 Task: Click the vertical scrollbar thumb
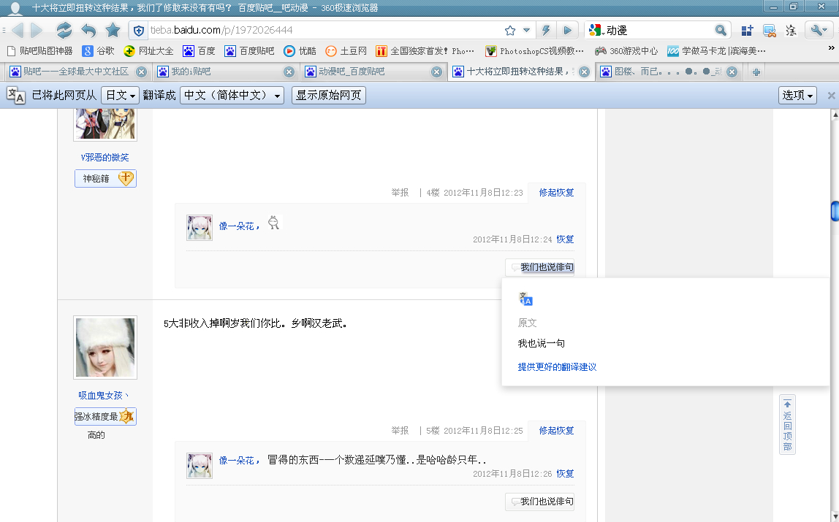tap(835, 211)
